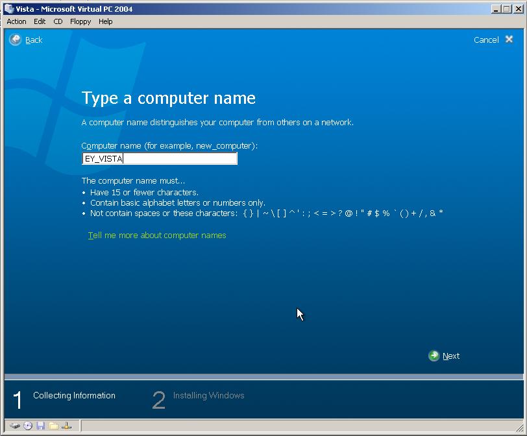Click the CD drive status bar icon
Viewport: 527px width, 436px height.
(28, 426)
